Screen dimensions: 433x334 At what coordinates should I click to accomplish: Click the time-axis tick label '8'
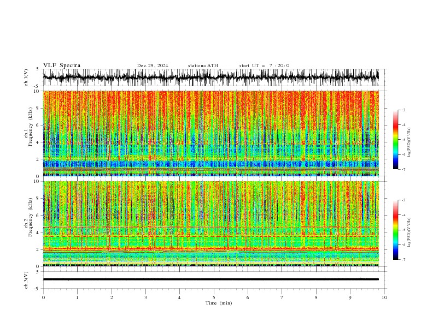tap(316, 297)
